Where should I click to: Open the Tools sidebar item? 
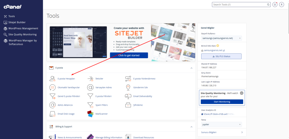[x=11, y=16]
